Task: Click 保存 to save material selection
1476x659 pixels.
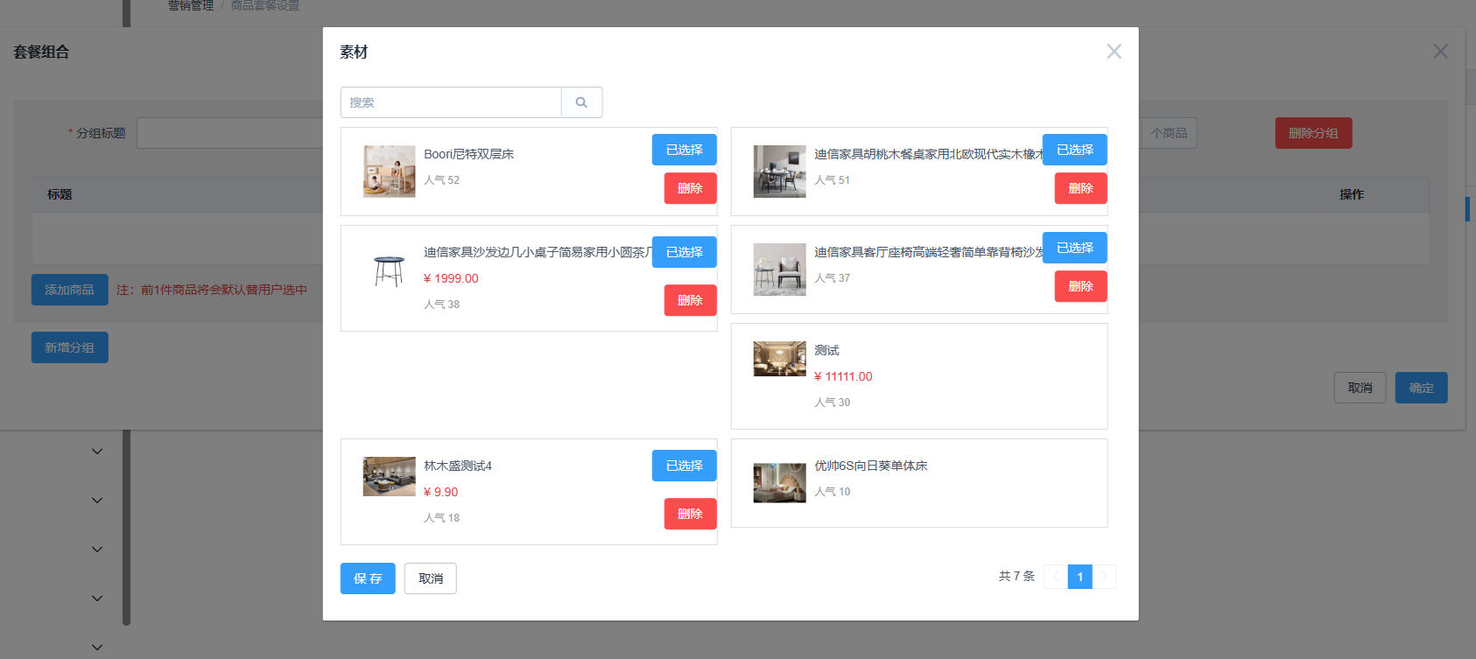Action: (368, 578)
